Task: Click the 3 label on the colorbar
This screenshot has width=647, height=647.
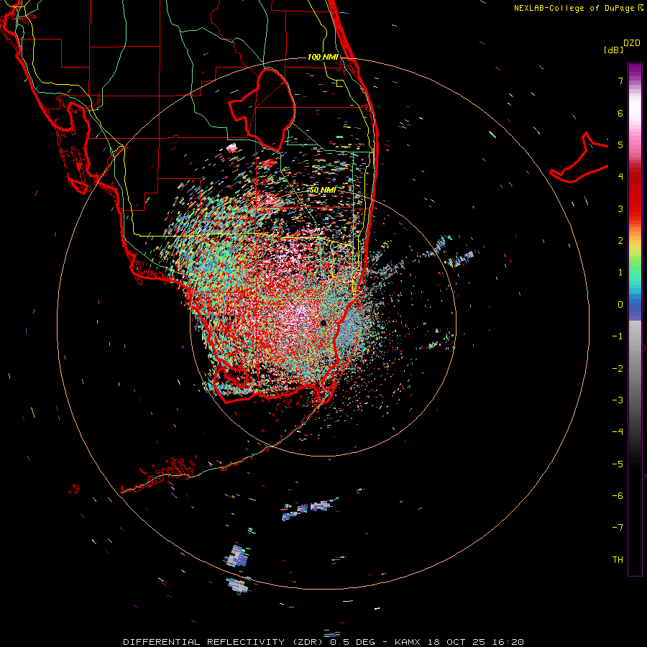Action: click(x=620, y=208)
